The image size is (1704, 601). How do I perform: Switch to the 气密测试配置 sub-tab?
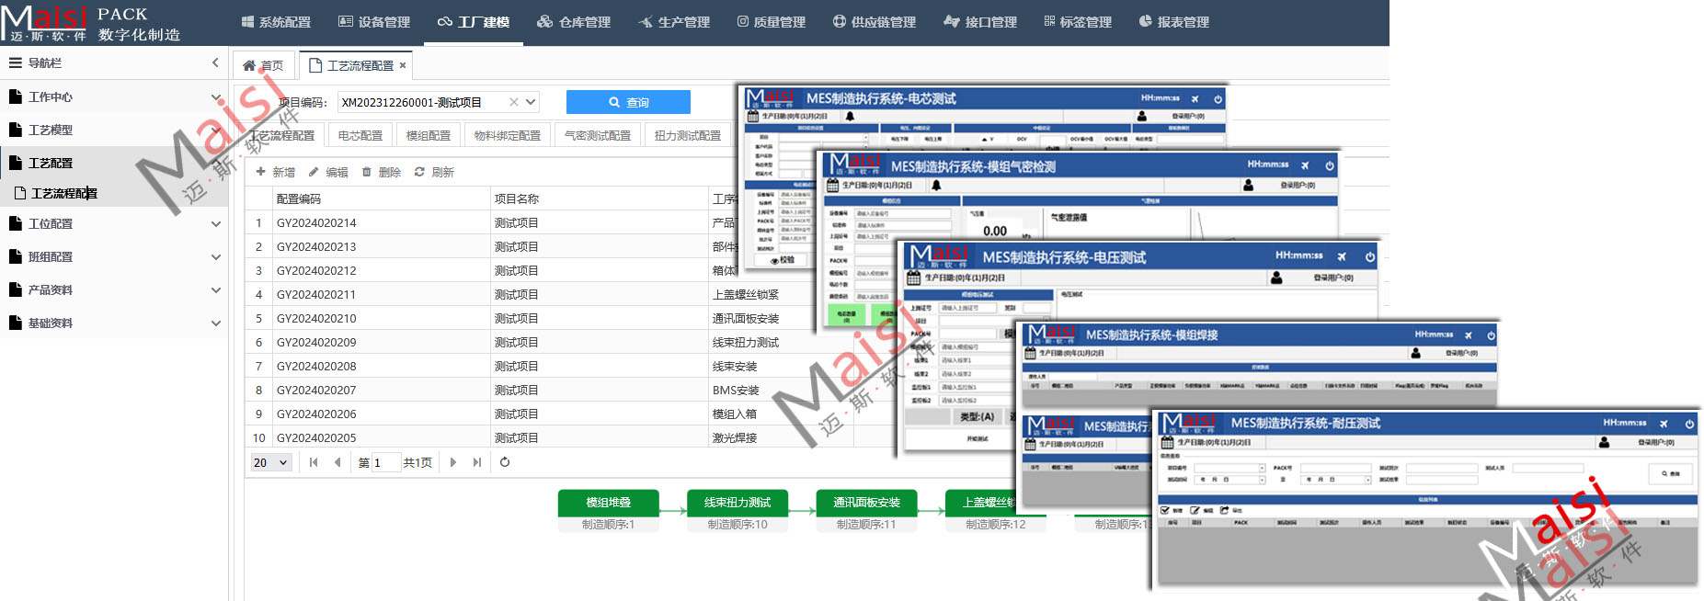pyautogui.click(x=598, y=135)
